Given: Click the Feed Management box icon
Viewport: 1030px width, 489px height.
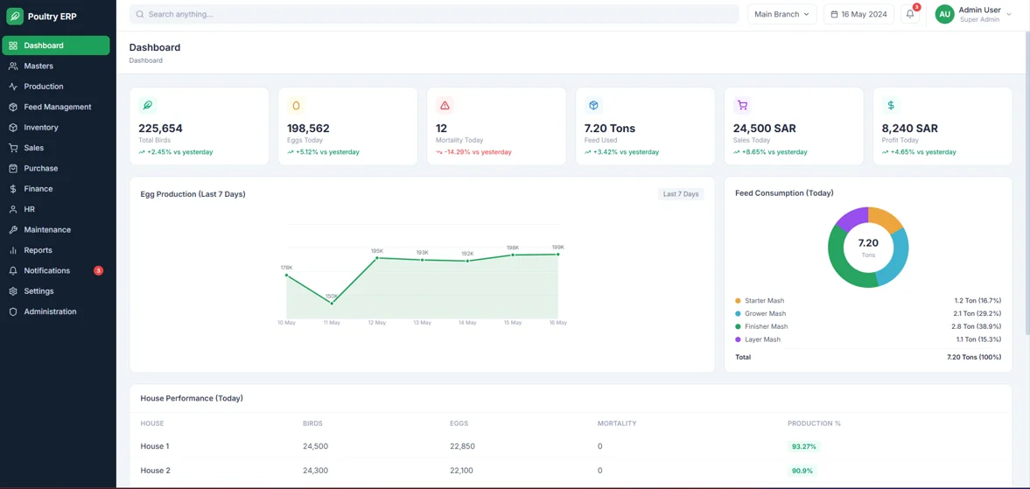Looking at the screenshot, I should click(13, 107).
